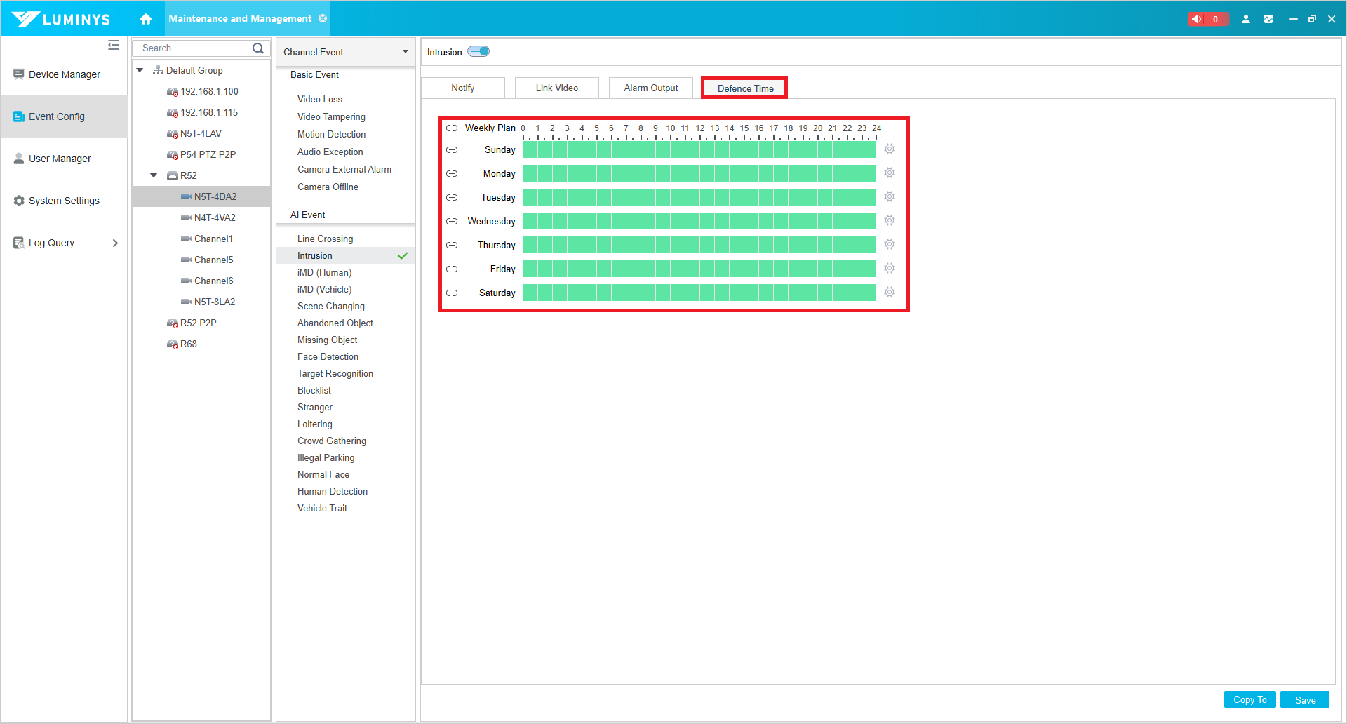Toggle the Intrusion enable switch
The width and height of the screenshot is (1347, 724).
coord(479,51)
